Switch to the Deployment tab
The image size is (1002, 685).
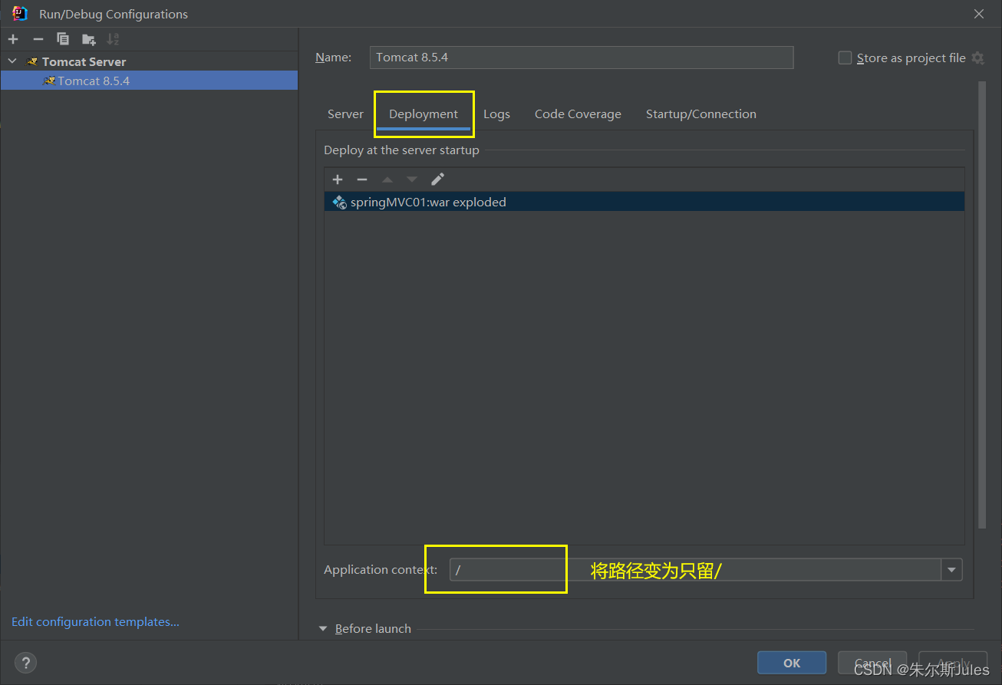tap(424, 114)
